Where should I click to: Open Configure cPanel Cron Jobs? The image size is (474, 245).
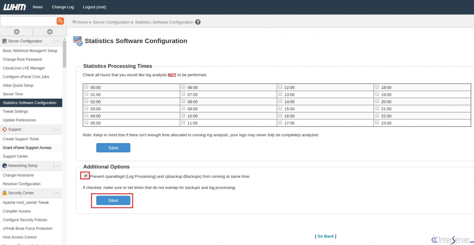click(x=26, y=77)
